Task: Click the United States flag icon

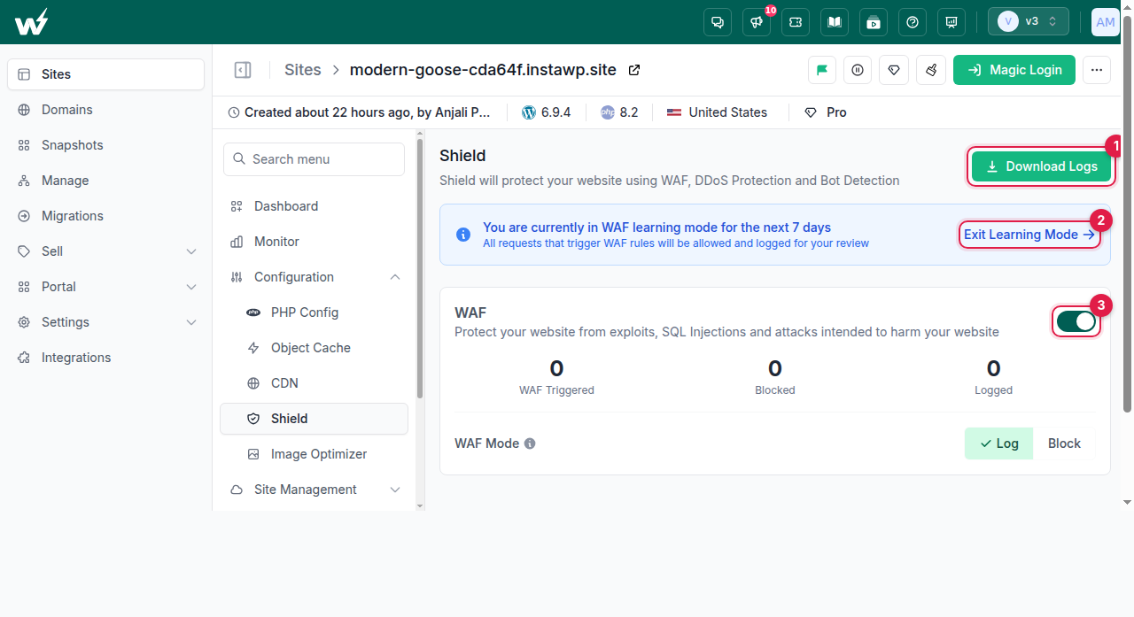Action: pos(674,112)
